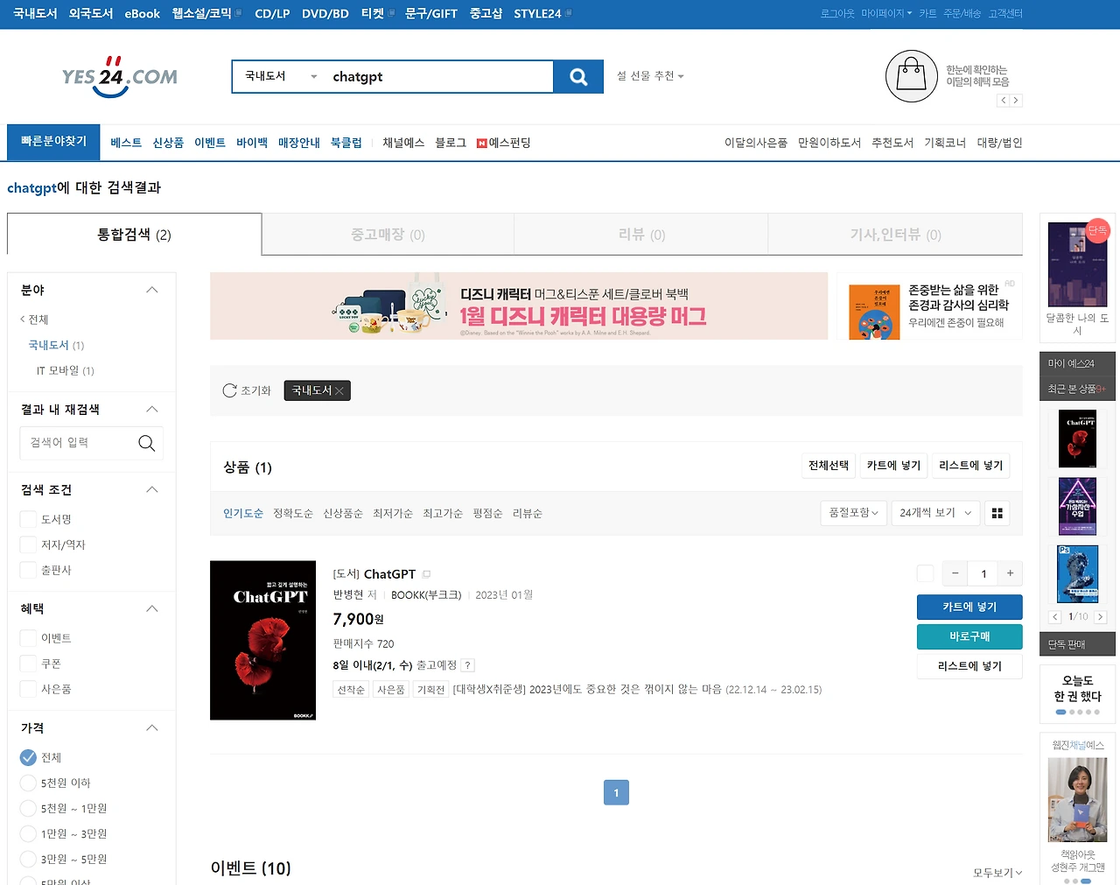Switch to the 리뷰 tab
Screen dimensions: 1120x885
(641, 235)
